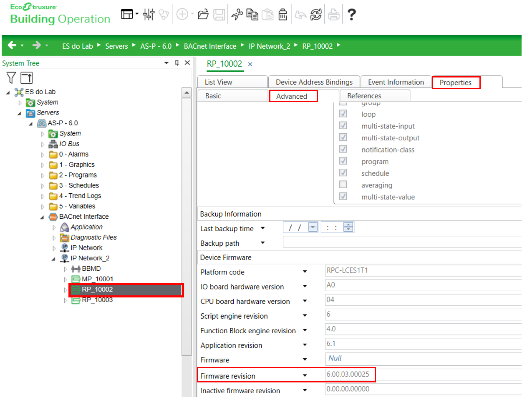The image size is (522, 397).
Task: Click the Refresh toolbar icon
Action: [316, 15]
